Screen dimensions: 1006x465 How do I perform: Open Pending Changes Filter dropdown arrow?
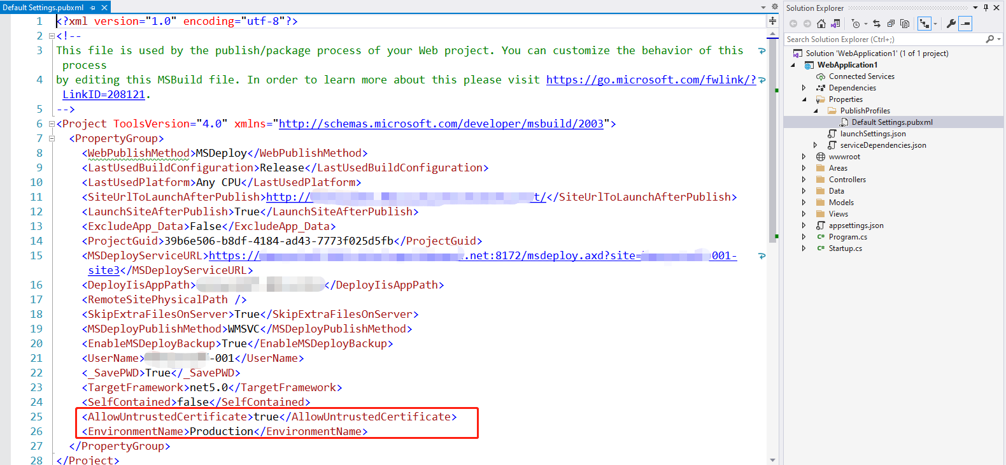point(866,24)
